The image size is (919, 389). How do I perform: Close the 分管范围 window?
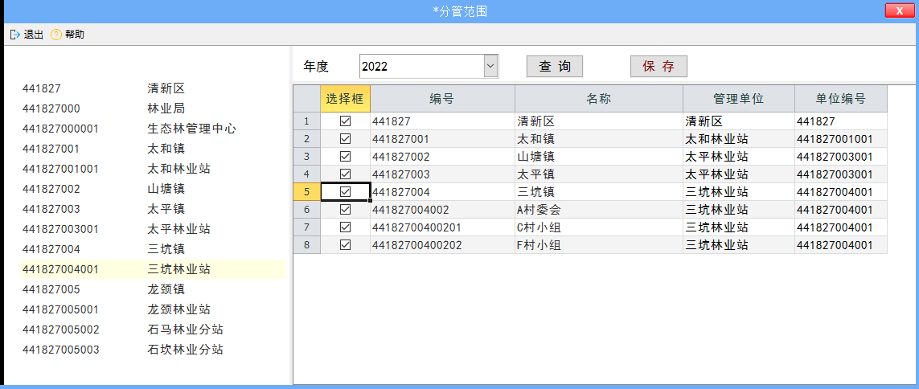pos(898,10)
